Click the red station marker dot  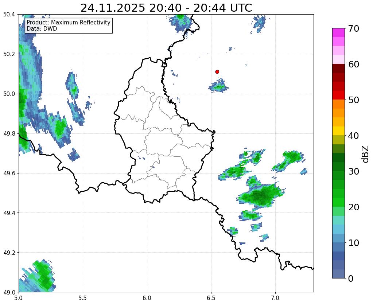[x=217, y=72]
